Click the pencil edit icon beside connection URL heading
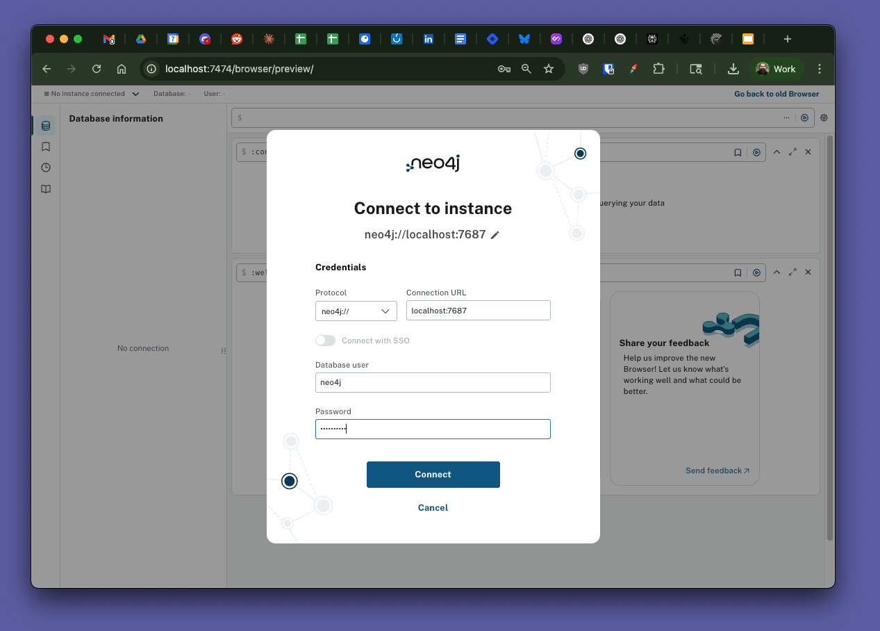Screen dimensions: 880x631 (495, 235)
